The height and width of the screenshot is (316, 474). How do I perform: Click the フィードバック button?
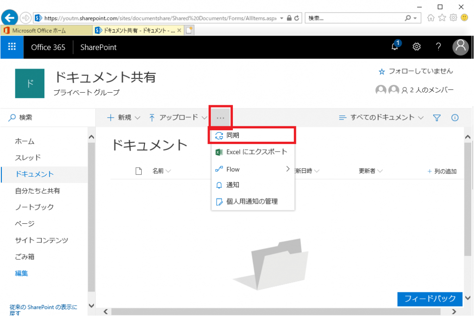430,299
